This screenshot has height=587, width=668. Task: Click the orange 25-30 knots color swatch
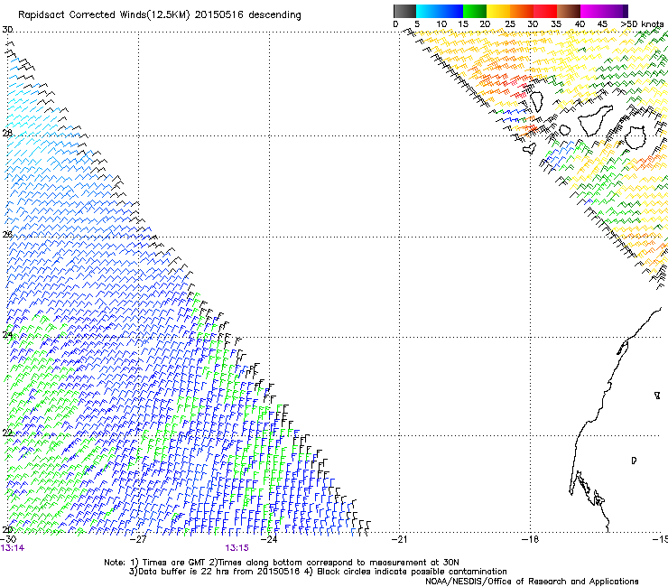pyautogui.click(x=522, y=11)
